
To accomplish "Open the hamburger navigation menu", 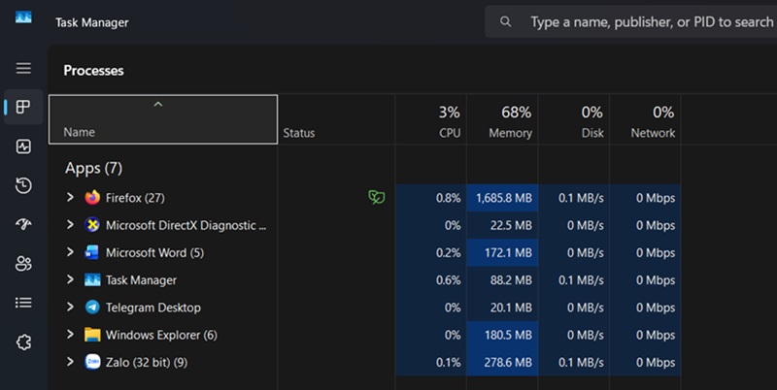I will 23,68.
